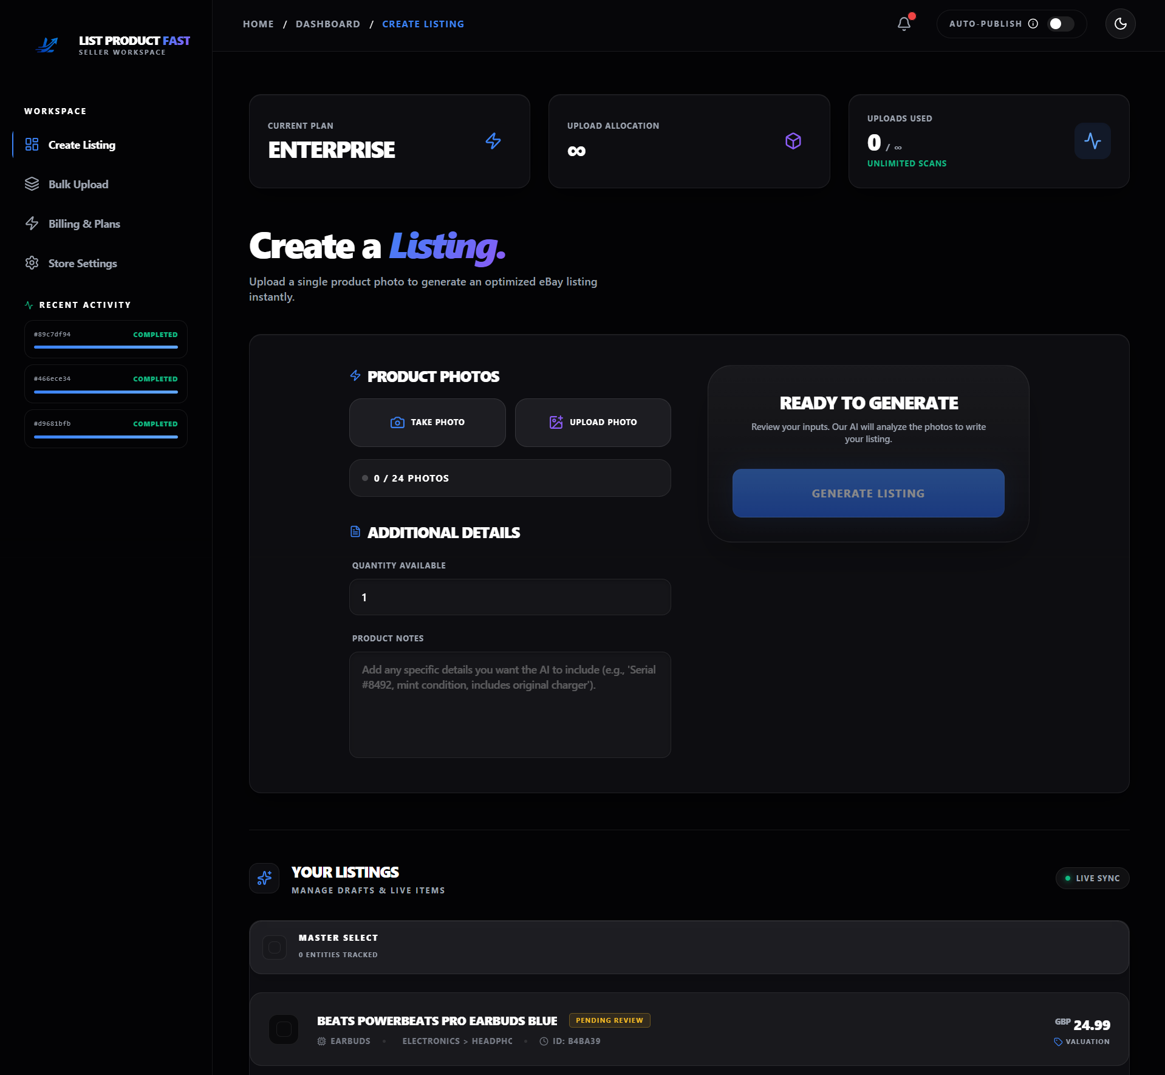Enable the Auto-Publish toggle
Viewport: 1165px width, 1075px height.
click(x=1061, y=24)
